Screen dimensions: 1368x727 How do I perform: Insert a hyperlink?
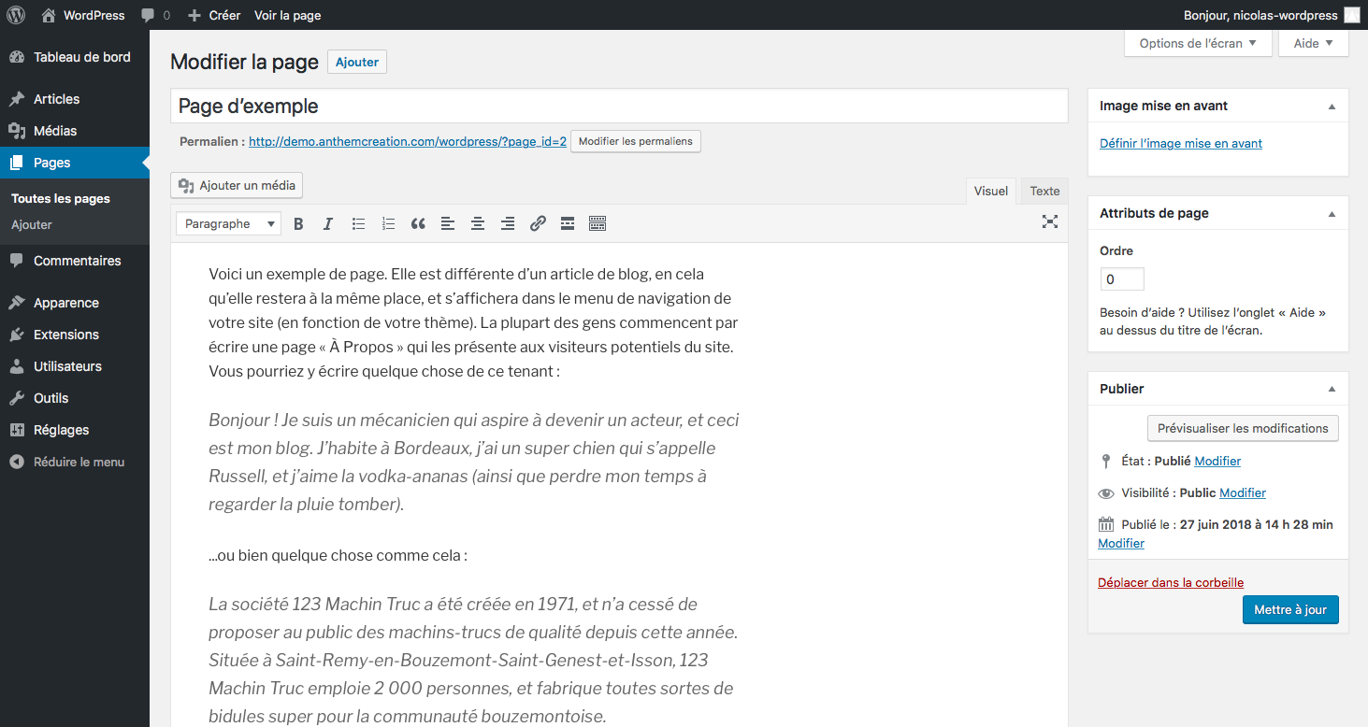click(538, 223)
